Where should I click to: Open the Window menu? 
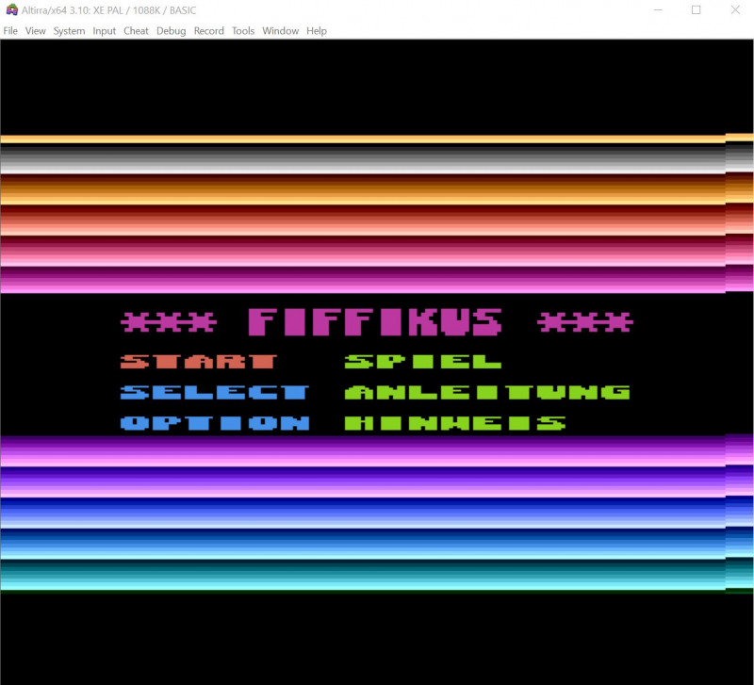click(x=280, y=30)
